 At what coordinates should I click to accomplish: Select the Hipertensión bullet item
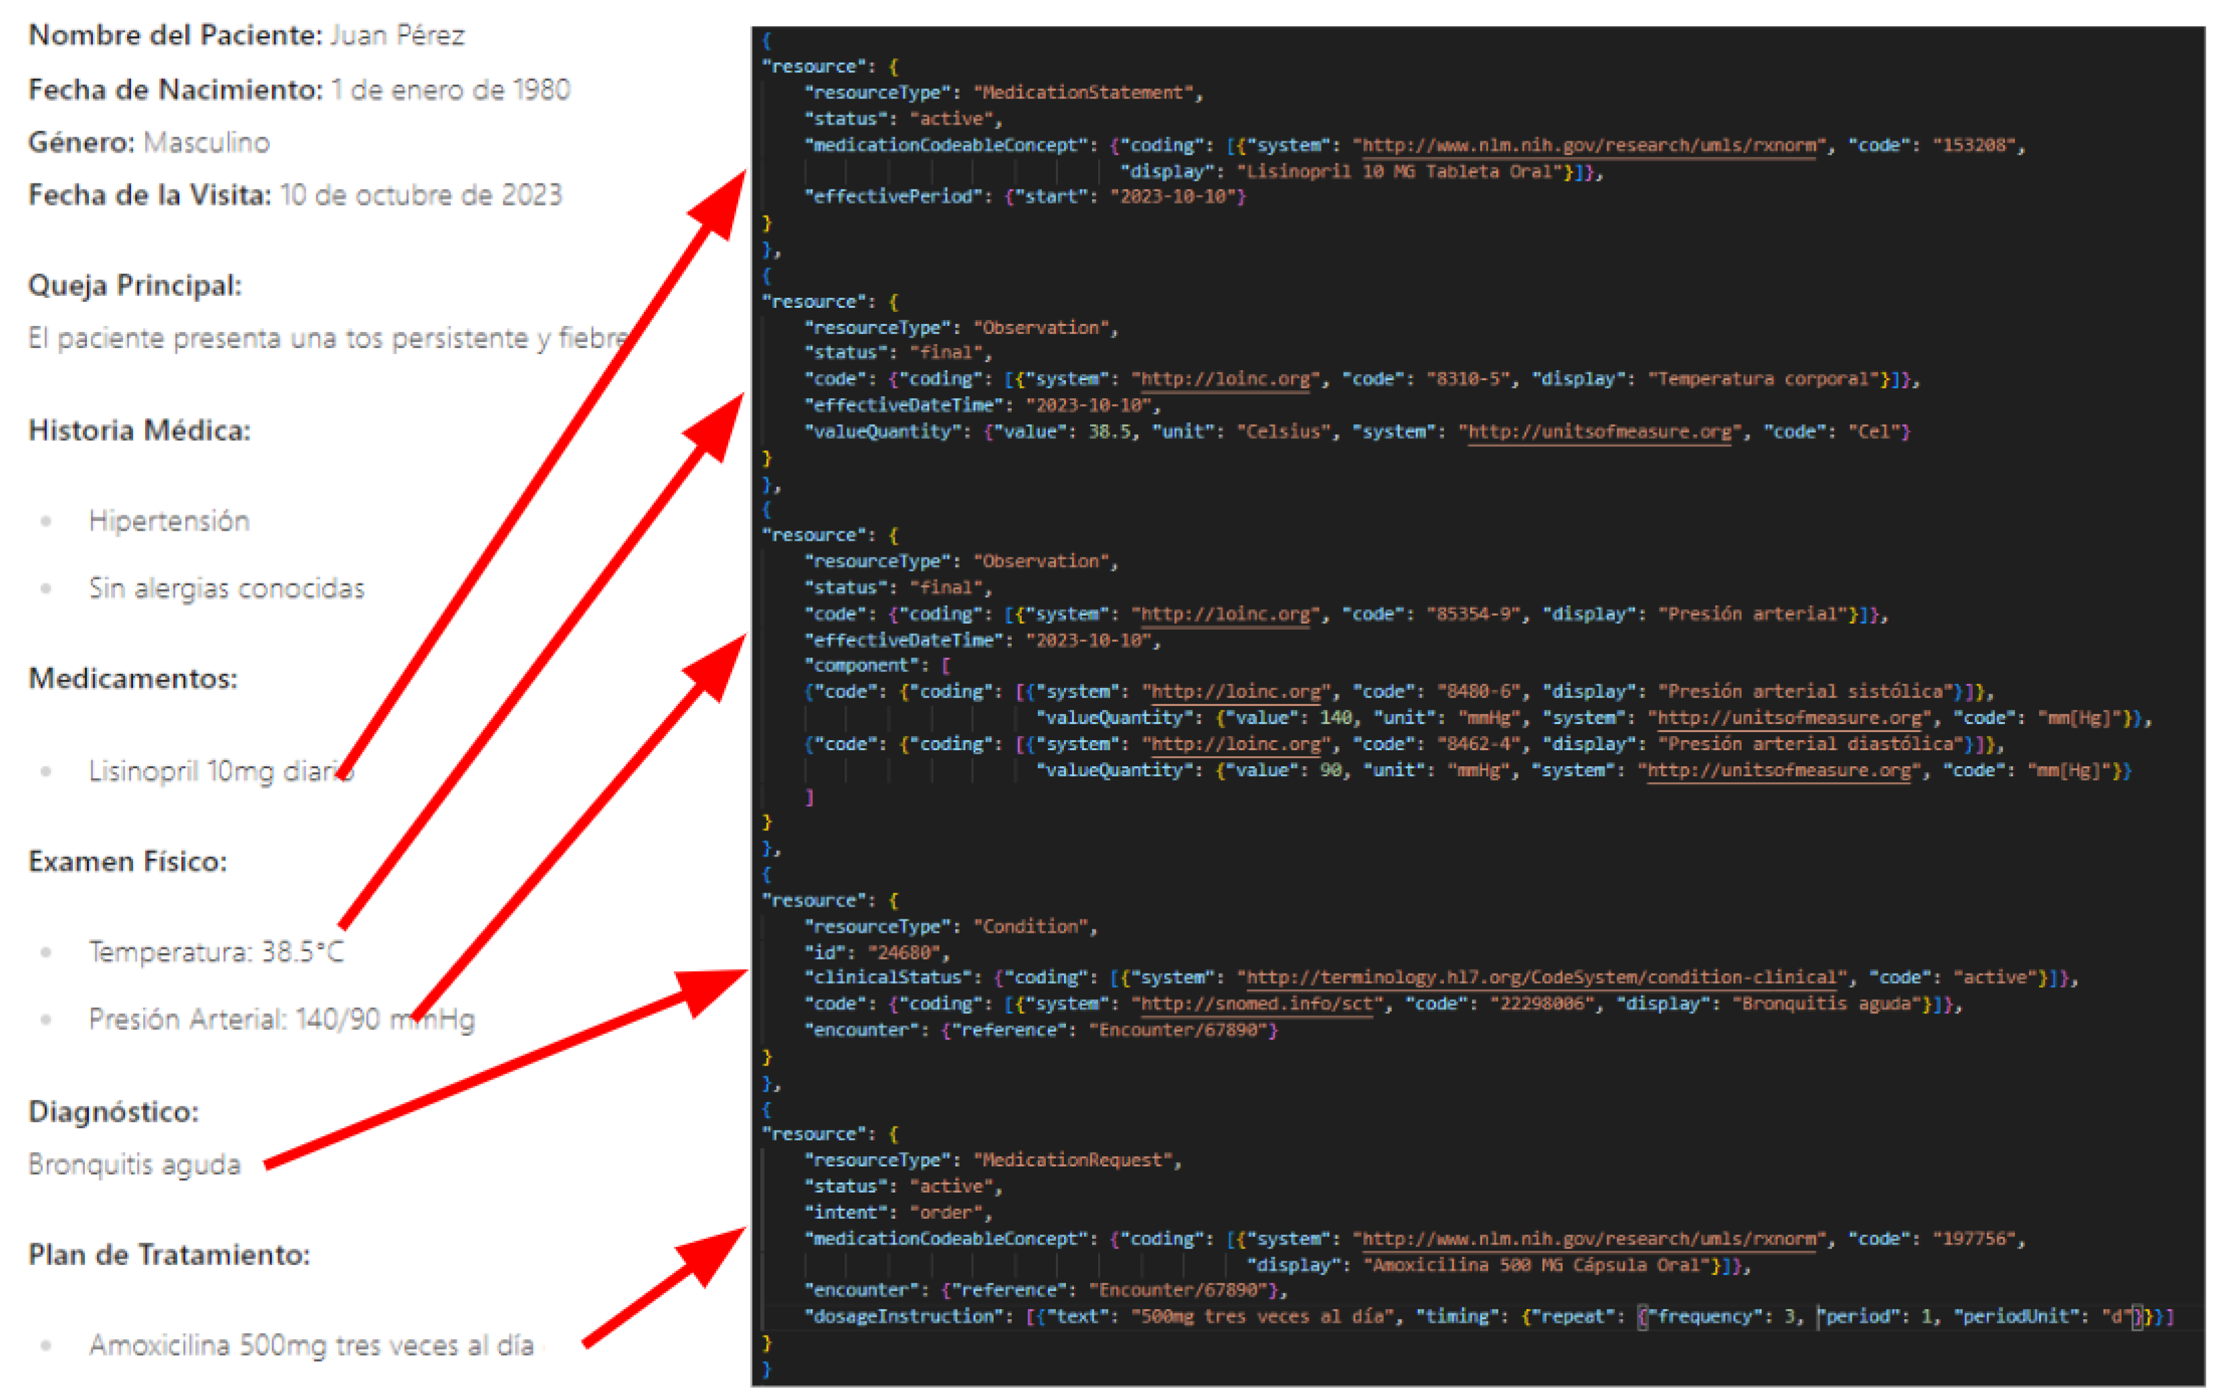tap(169, 521)
